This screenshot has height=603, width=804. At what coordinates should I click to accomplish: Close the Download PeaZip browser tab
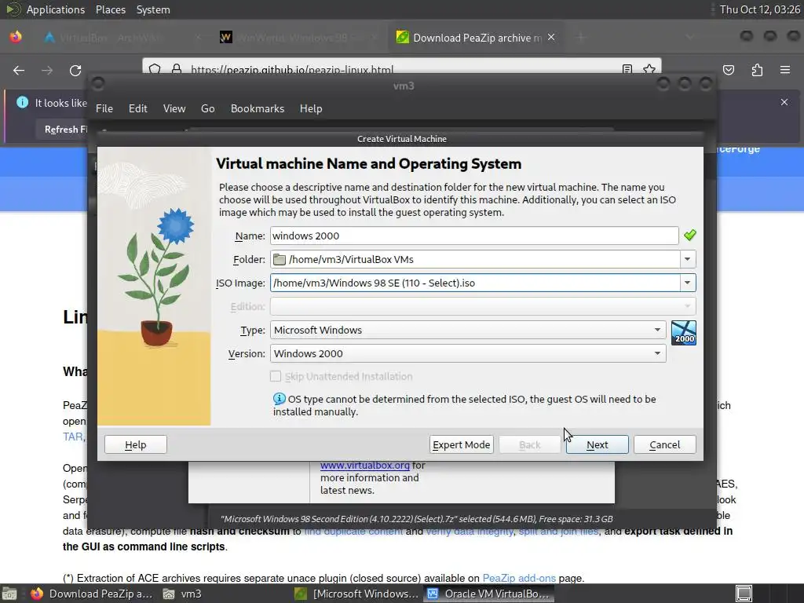point(551,37)
